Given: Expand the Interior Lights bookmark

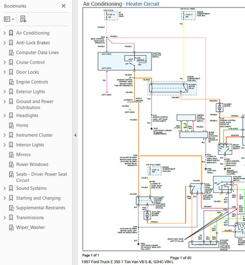Looking at the screenshot, I should click(x=5, y=145).
